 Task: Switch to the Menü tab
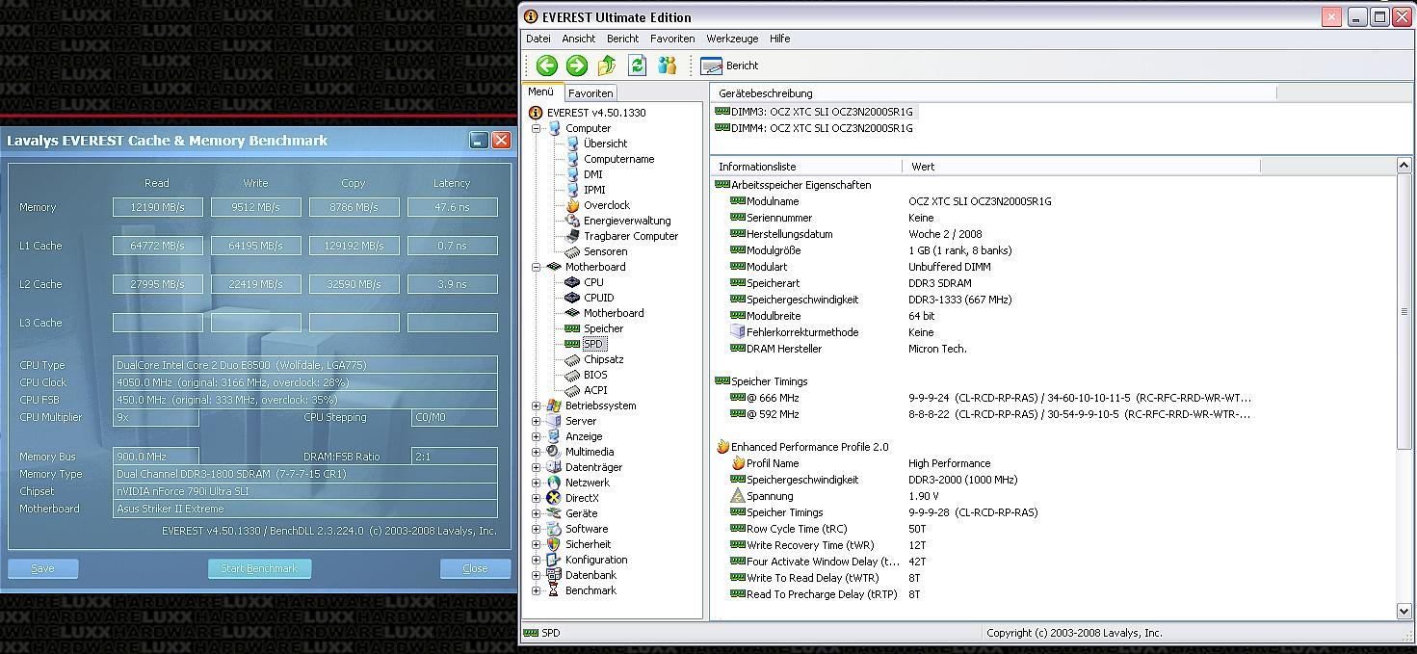click(541, 92)
